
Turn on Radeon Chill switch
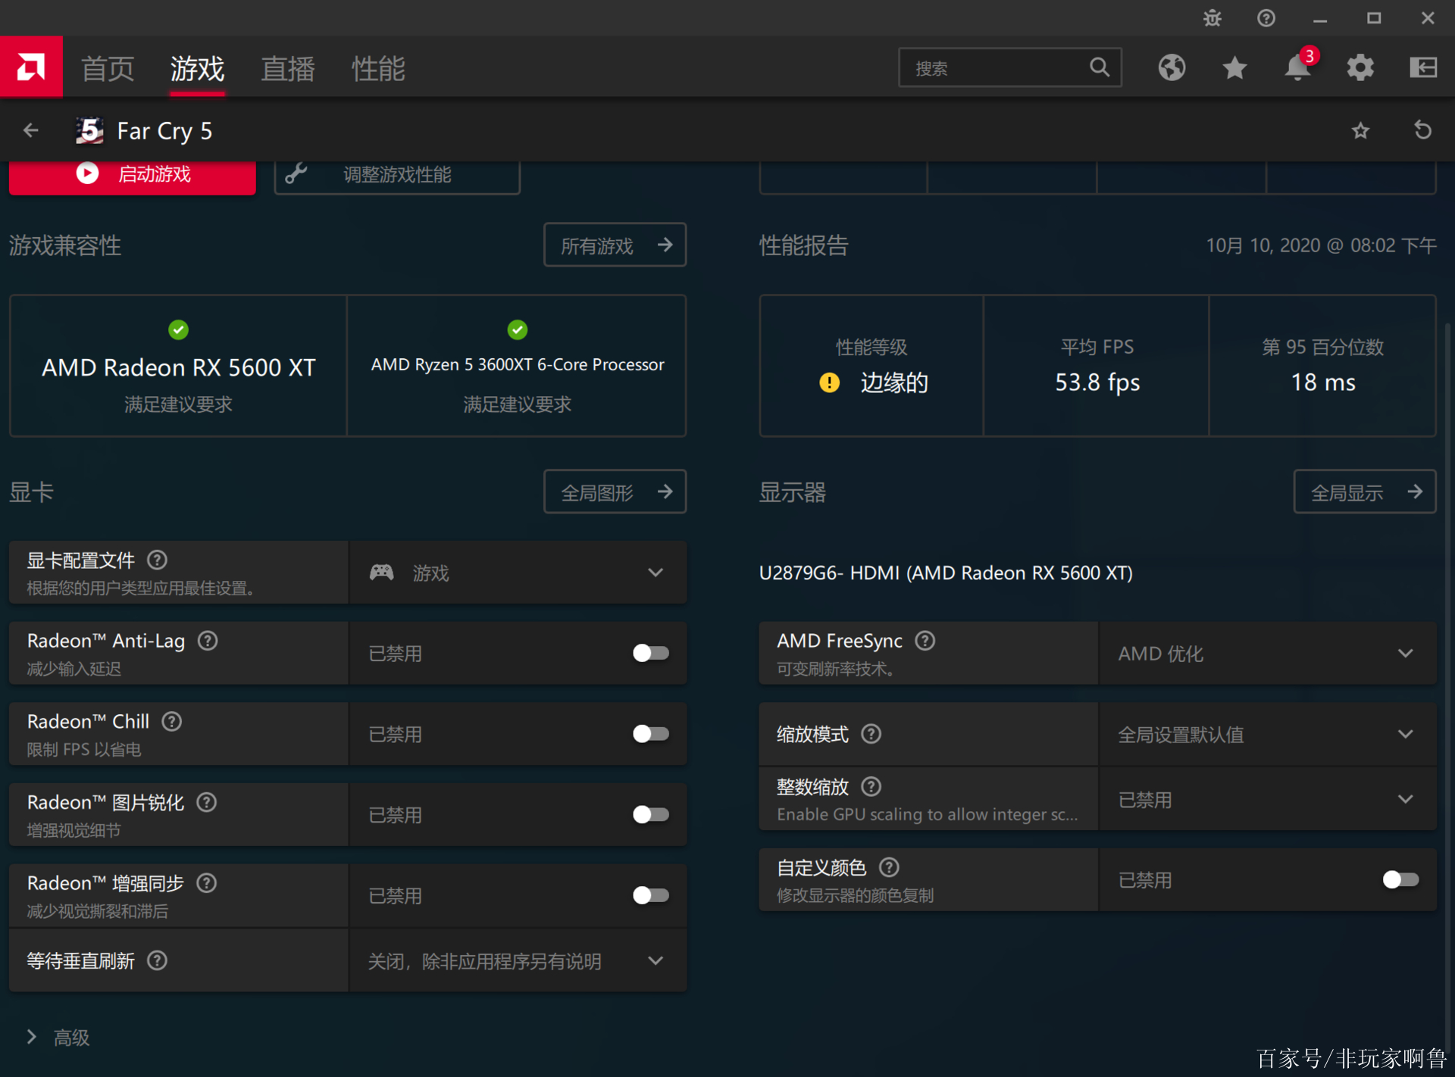(650, 733)
